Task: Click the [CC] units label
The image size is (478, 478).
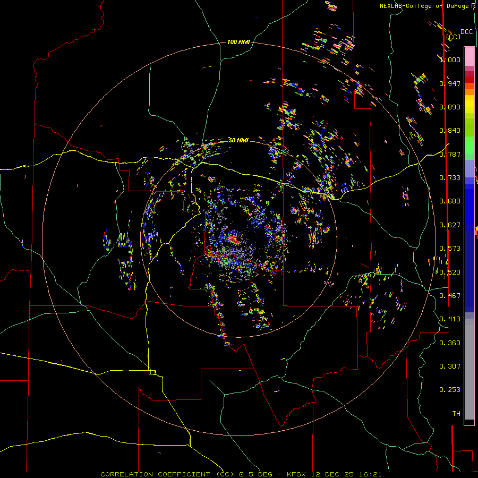Action: tap(454, 37)
